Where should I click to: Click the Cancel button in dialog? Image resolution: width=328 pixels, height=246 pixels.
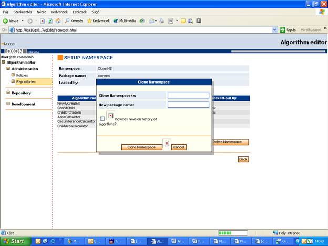click(x=179, y=147)
